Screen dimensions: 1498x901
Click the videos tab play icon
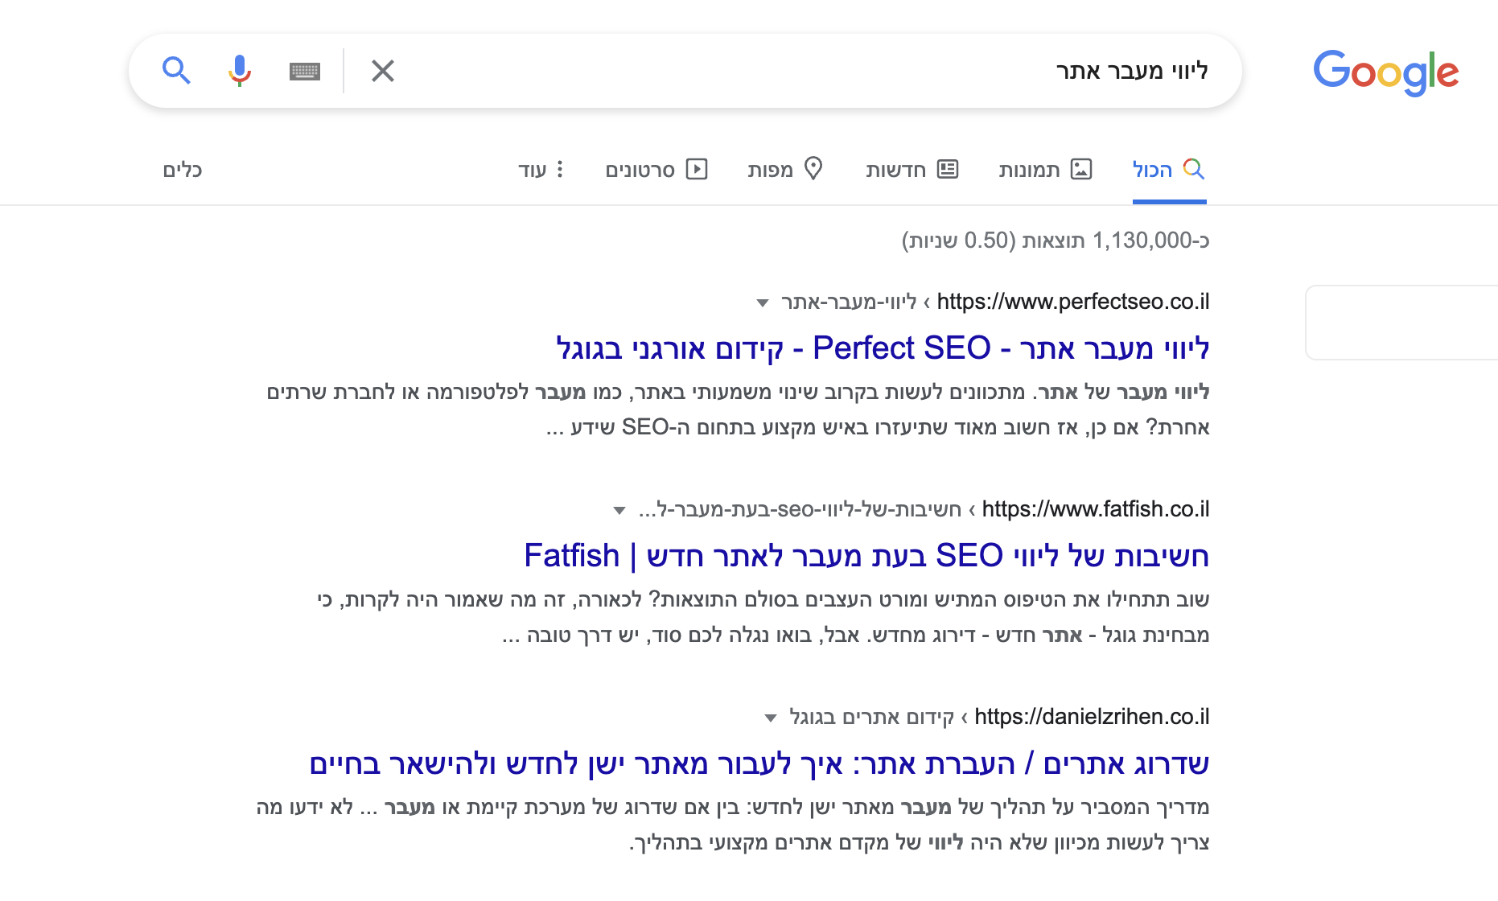(697, 169)
